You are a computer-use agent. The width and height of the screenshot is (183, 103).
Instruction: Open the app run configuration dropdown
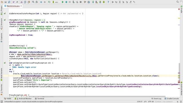[56, 2]
